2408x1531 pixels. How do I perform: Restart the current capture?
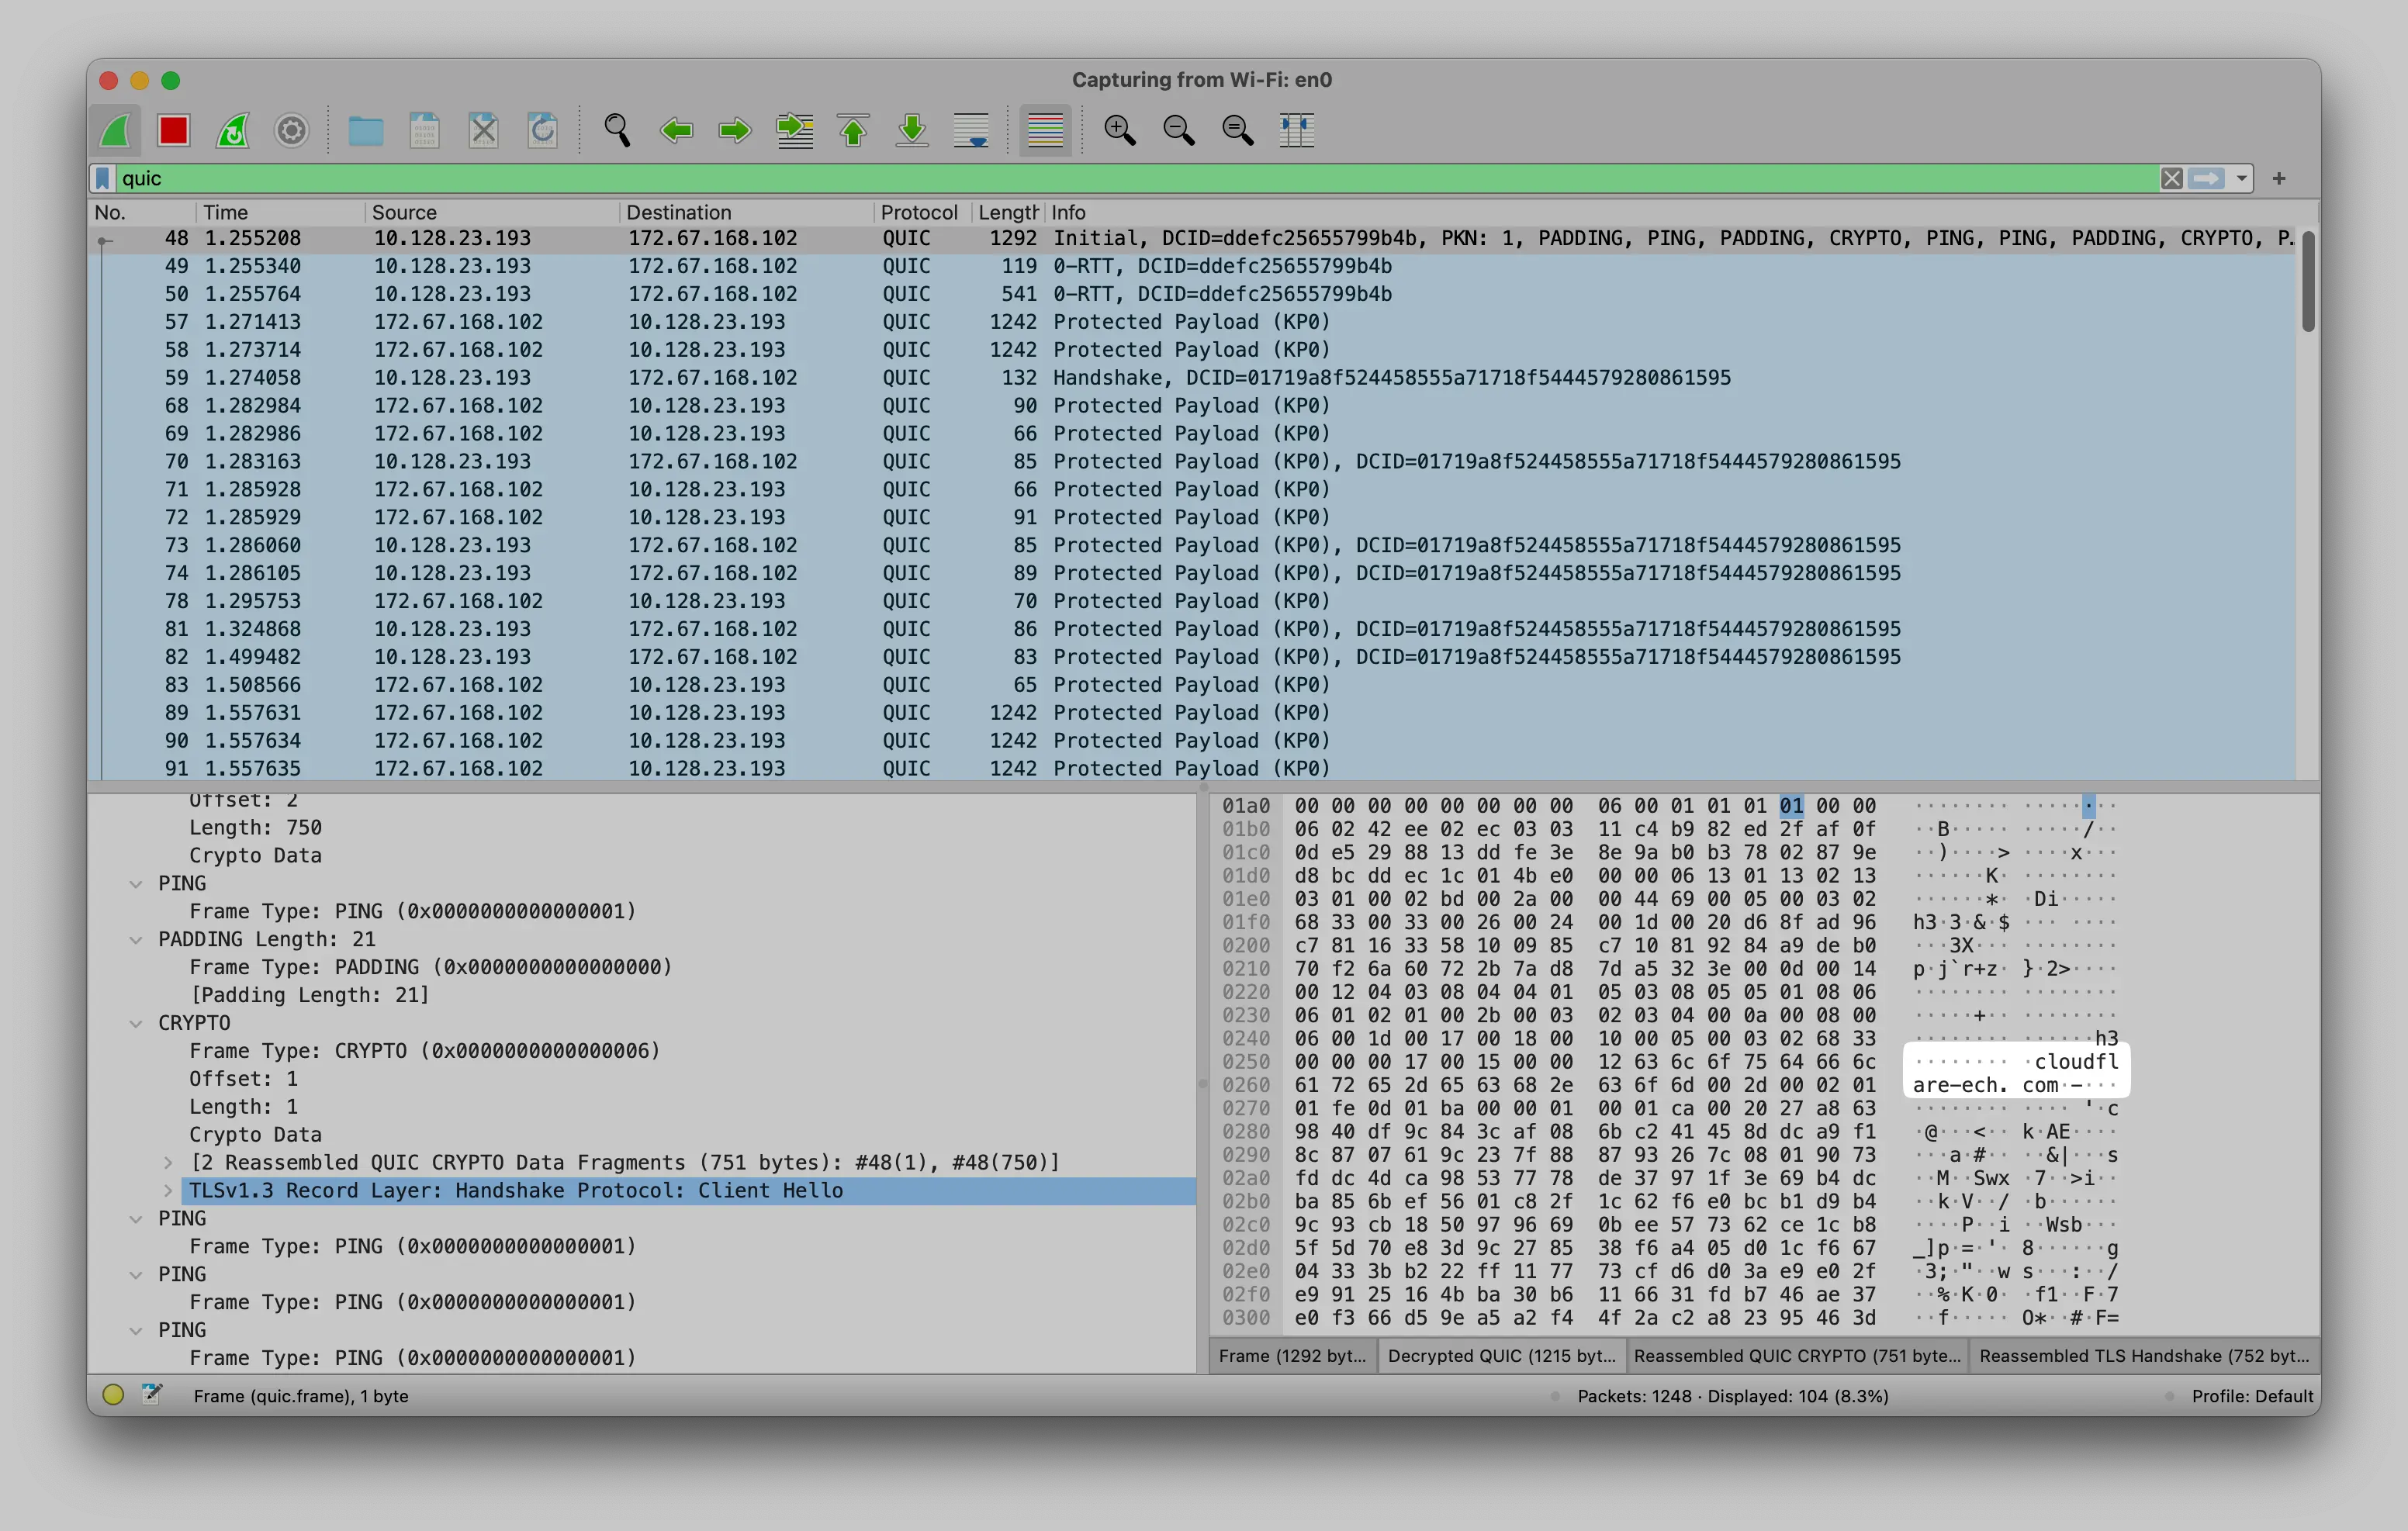click(x=233, y=130)
